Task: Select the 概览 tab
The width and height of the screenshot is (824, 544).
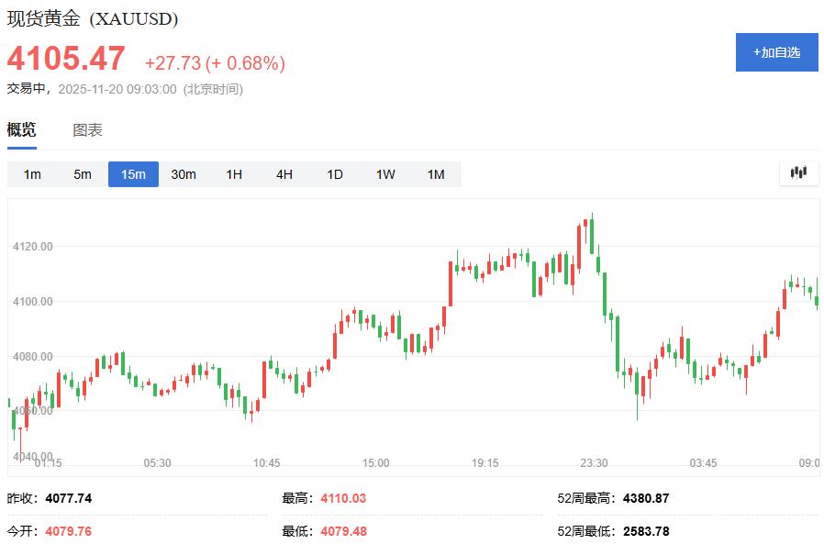Action: [x=22, y=130]
